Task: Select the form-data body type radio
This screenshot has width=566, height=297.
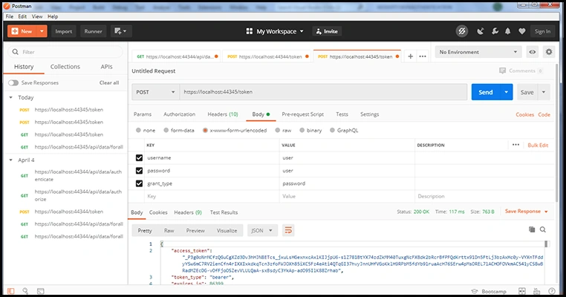Action: pos(166,130)
